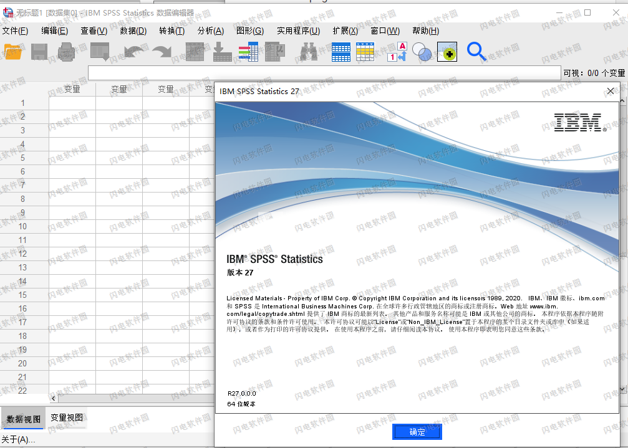Maximize the SPSS data editor window
This screenshot has height=448, width=628.
click(587, 12)
